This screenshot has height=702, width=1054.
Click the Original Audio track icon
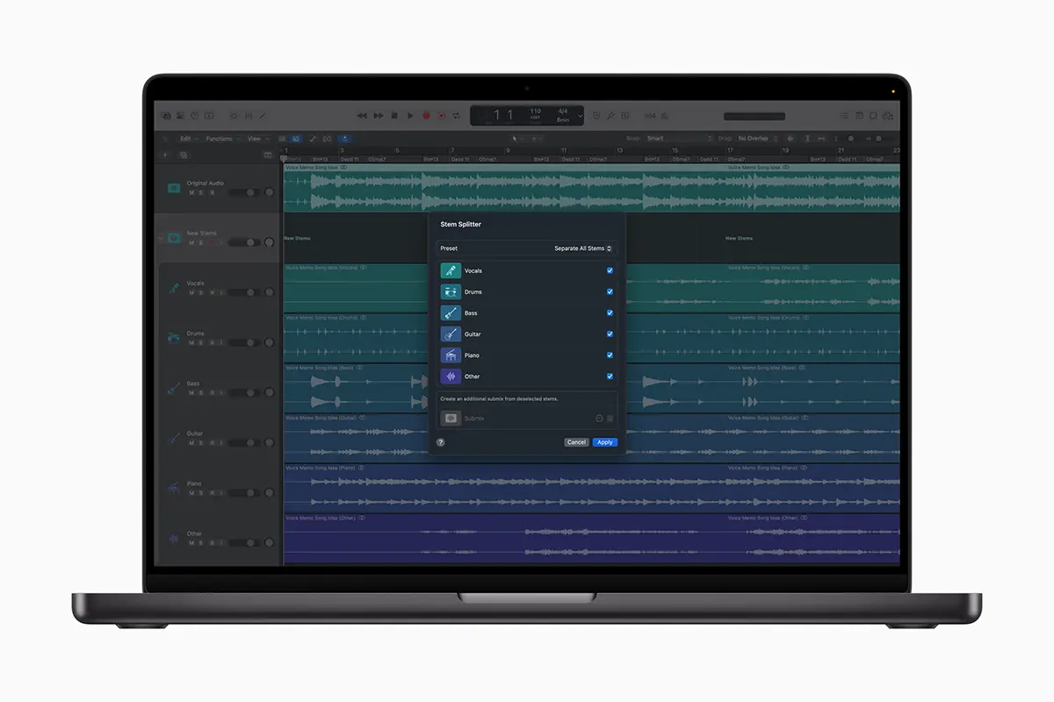(x=173, y=188)
